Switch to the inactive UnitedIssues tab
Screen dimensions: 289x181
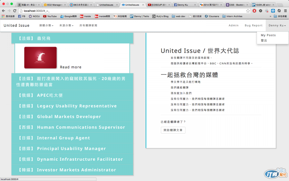[107, 5]
